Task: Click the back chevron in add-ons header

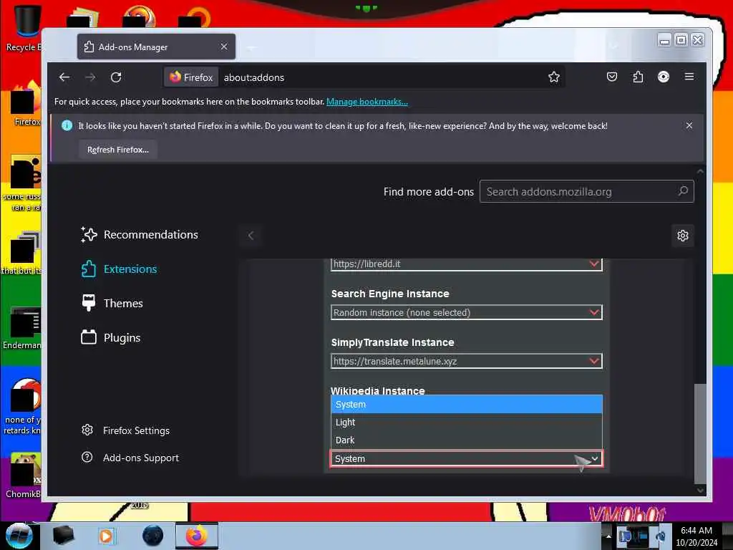Action: (x=251, y=235)
